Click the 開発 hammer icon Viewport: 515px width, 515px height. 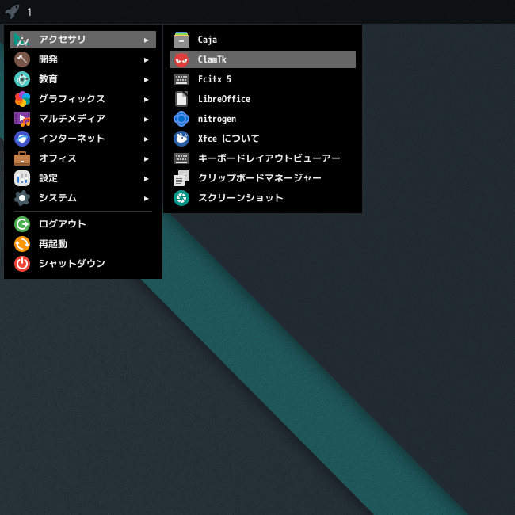[x=22, y=59]
